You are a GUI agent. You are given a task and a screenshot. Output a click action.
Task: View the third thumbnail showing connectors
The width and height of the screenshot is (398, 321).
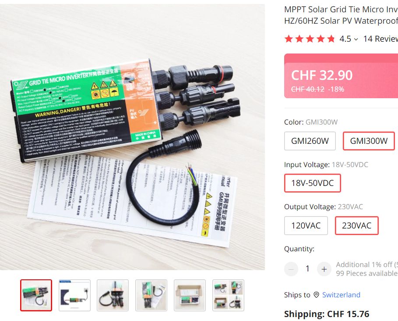click(113, 295)
